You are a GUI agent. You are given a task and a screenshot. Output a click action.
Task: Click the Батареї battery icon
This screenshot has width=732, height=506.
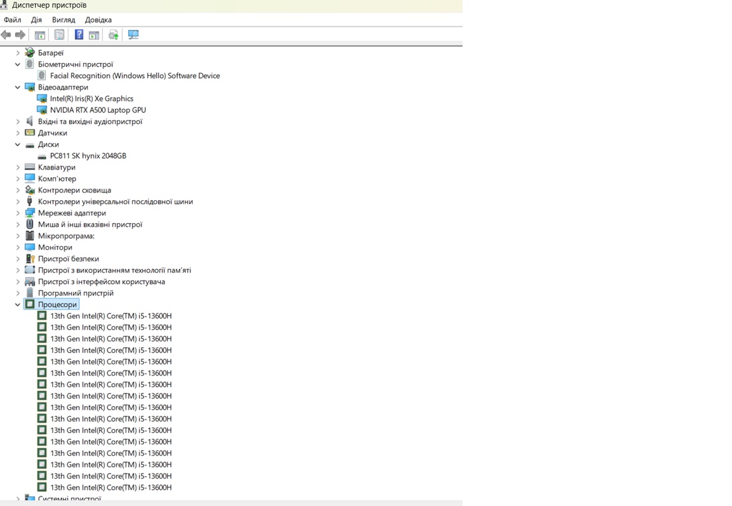tap(30, 53)
